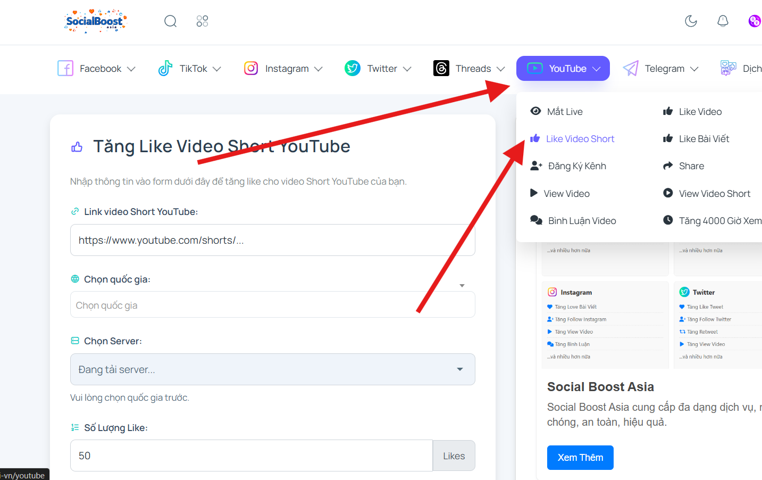Focus the Link video Short YouTube field
The width and height of the screenshot is (762, 480).
point(272,240)
